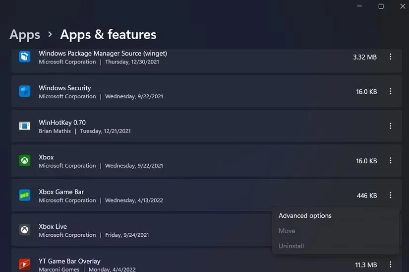Image resolution: width=409 pixels, height=272 pixels.
Task: Maximize the Settings window
Action: (381, 6)
